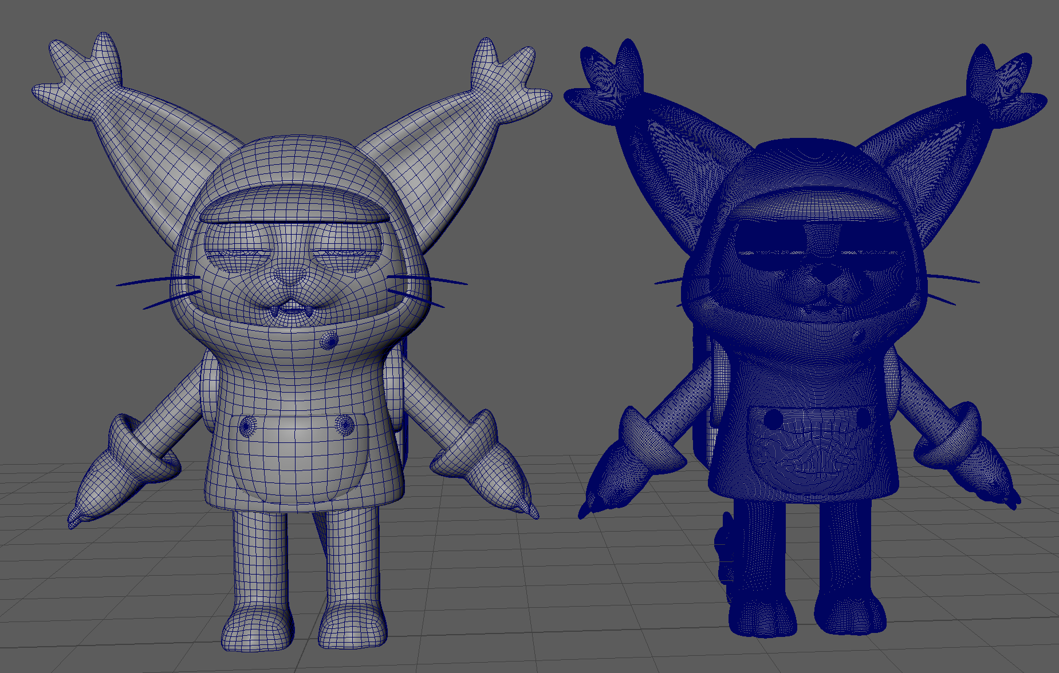The width and height of the screenshot is (1059, 673).
Task: Select the collar button on the low-poly model
Action: [329, 341]
